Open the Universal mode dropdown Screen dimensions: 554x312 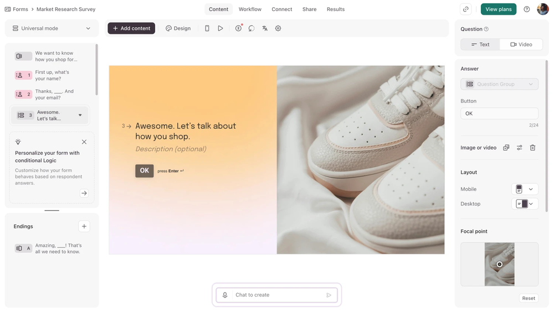point(52,28)
